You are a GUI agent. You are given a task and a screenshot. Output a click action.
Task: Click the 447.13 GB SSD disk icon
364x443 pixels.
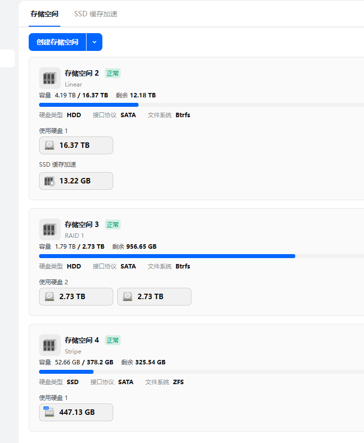pos(49,412)
